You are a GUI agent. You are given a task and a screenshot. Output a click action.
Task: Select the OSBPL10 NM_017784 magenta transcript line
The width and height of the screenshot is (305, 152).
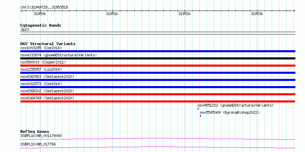point(158,147)
